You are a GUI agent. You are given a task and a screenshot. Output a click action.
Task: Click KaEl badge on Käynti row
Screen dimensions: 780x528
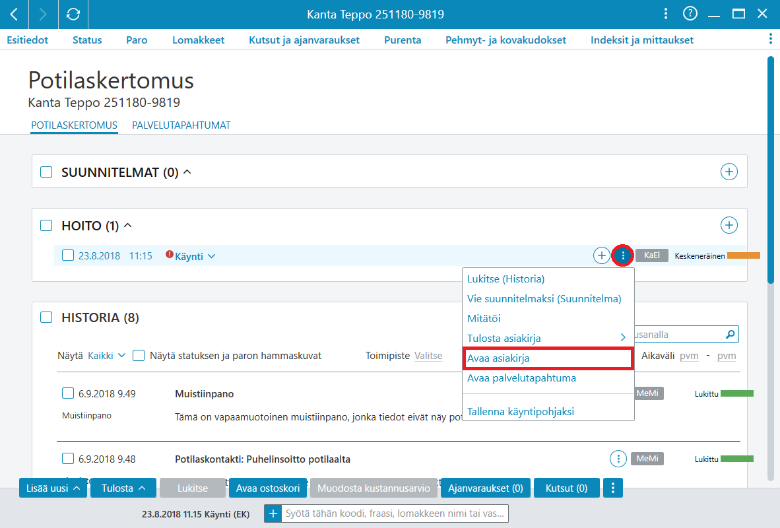point(652,255)
